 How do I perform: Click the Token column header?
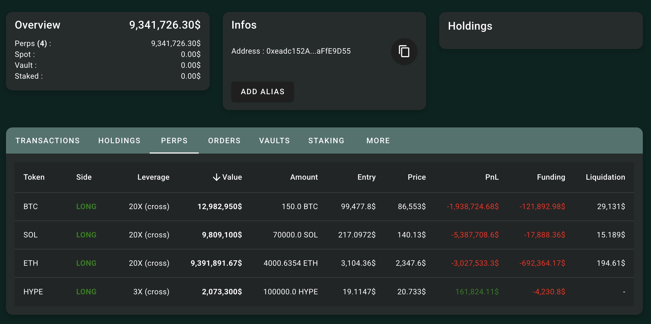pyautogui.click(x=34, y=177)
